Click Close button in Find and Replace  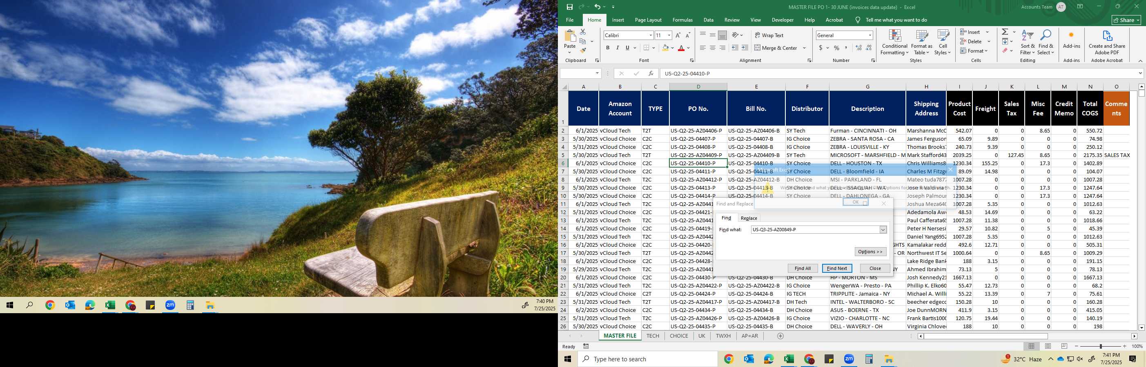pyautogui.click(x=875, y=268)
